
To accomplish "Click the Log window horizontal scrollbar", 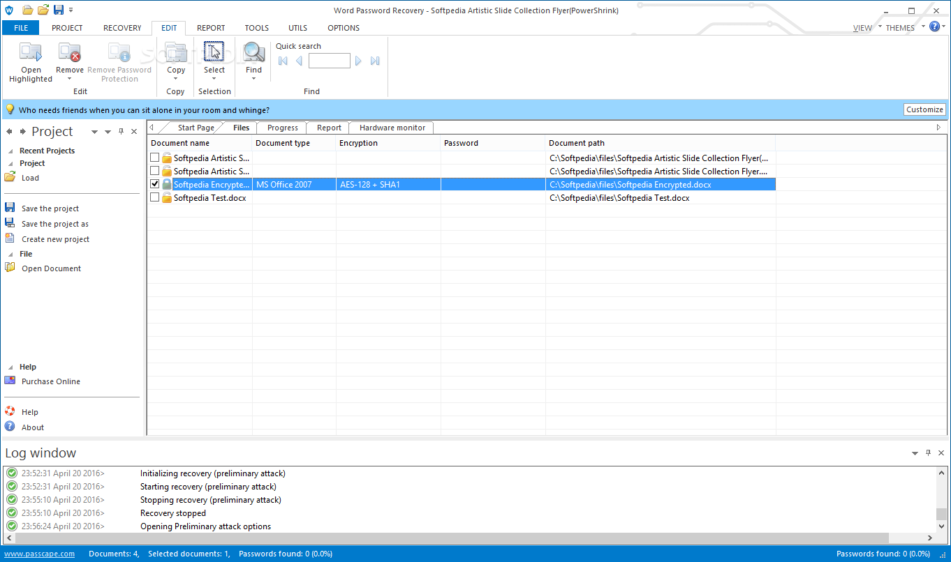I will coord(452,538).
